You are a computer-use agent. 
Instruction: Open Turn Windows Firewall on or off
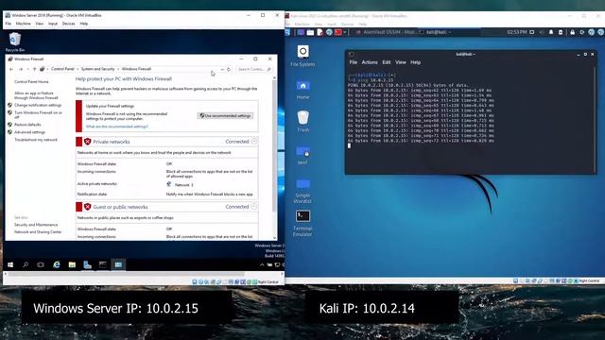tap(38, 114)
